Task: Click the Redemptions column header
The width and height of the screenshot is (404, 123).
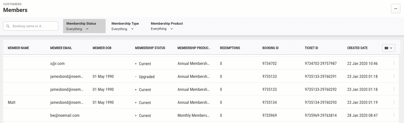Action: (x=230, y=48)
